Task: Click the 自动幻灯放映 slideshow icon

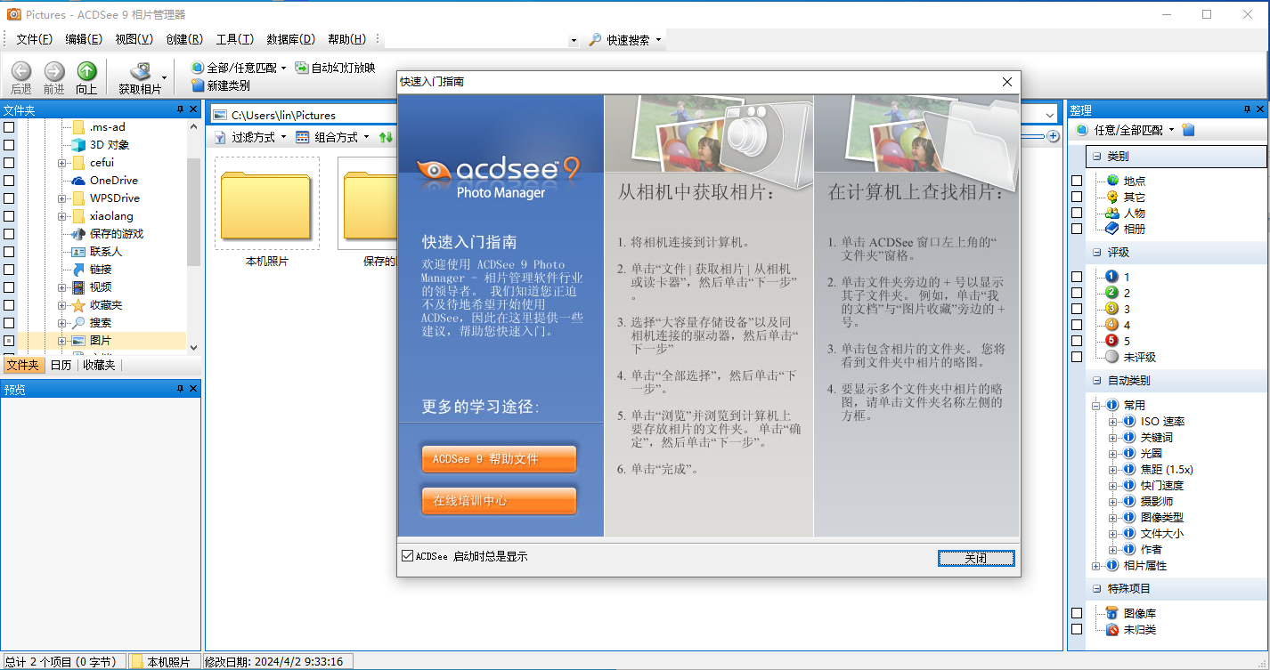Action: click(302, 68)
